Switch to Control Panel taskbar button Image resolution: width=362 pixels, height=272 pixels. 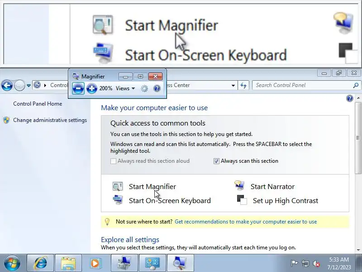(152, 263)
